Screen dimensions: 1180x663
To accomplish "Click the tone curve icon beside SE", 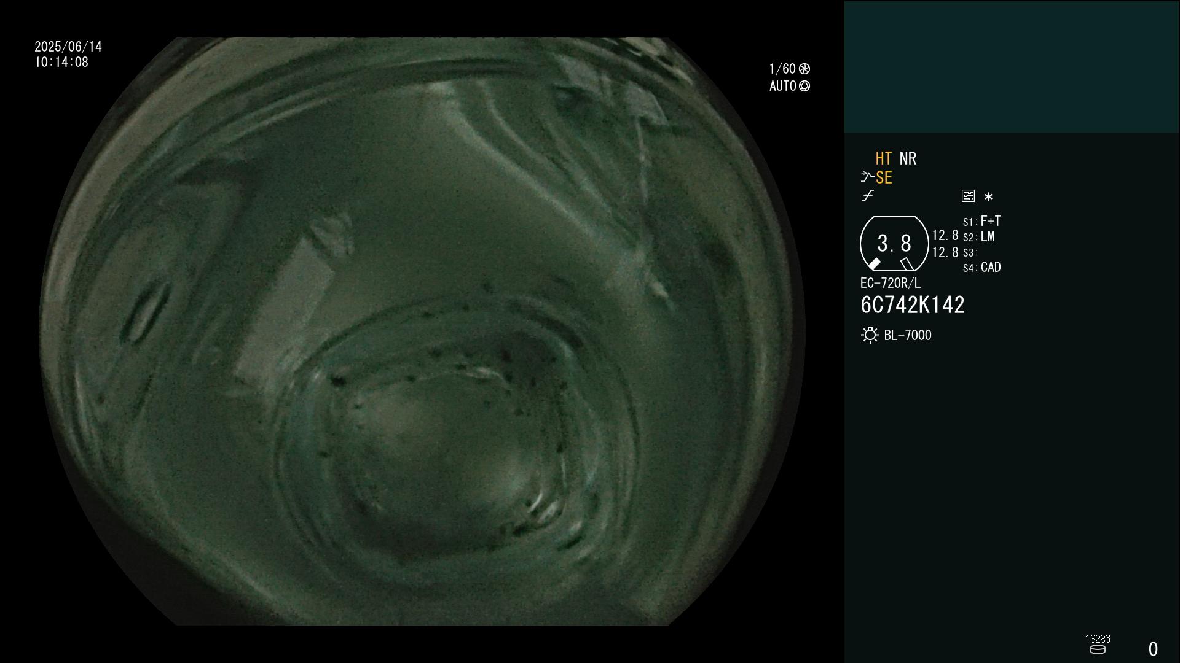I will pyautogui.click(x=867, y=177).
